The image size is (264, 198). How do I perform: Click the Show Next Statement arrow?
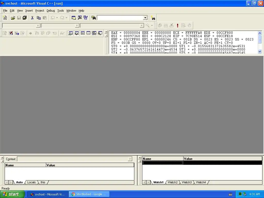pyautogui.click(x=30, y=33)
